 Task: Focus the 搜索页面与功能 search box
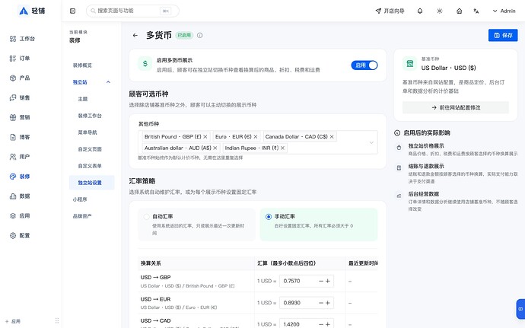pos(132,11)
